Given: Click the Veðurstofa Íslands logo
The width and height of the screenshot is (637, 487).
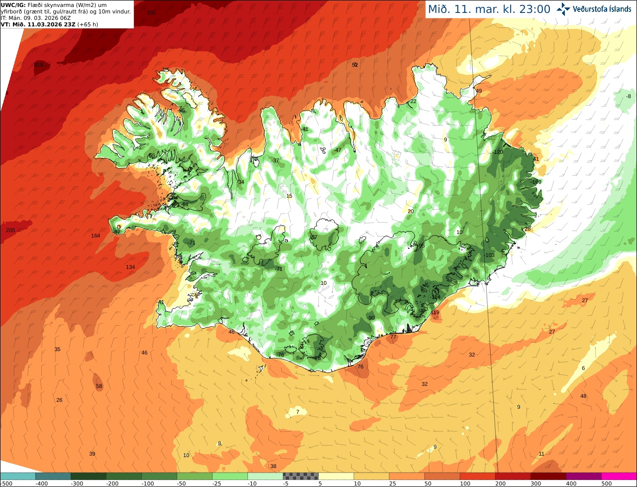Looking at the screenshot, I should 594,8.
